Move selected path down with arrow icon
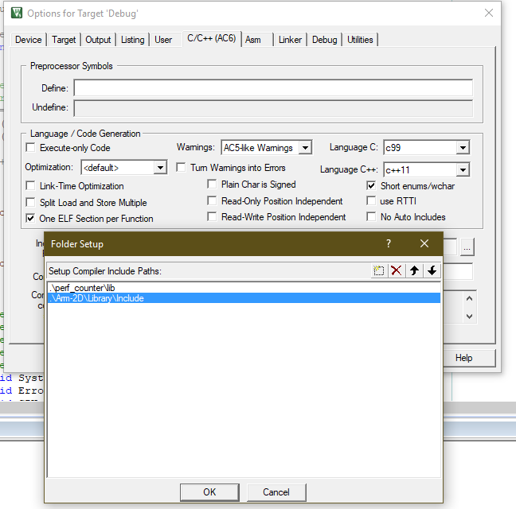 [x=432, y=270]
